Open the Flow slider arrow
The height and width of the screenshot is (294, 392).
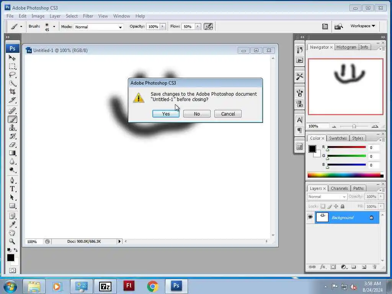198,26
